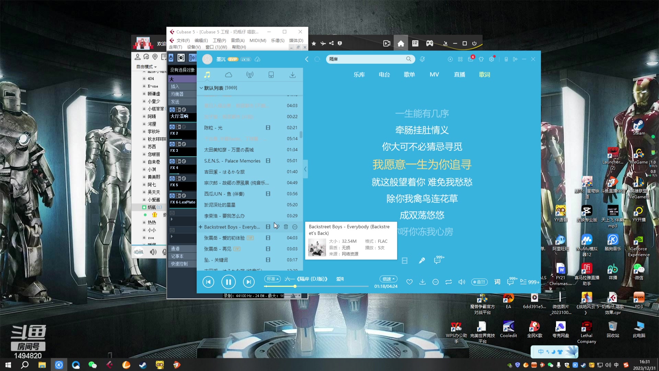Image resolution: width=659 pixels, height=371 pixels.
Task: Select song 李荣浩 - 要我怎么办
Action: tap(250, 216)
